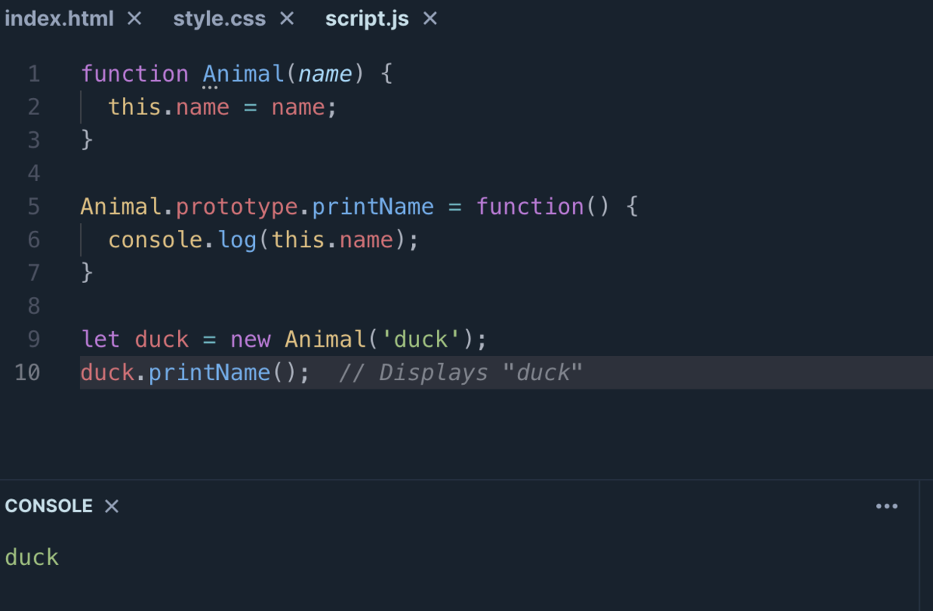933x611 pixels.
Task: Click the Animal function name on line 1
Action: point(243,73)
